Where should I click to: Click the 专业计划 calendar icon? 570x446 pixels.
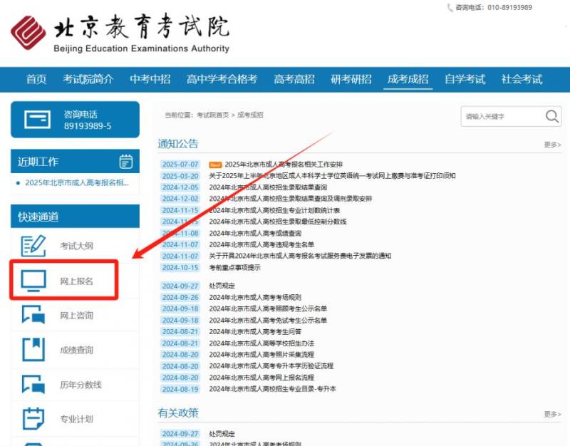(33, 419)
